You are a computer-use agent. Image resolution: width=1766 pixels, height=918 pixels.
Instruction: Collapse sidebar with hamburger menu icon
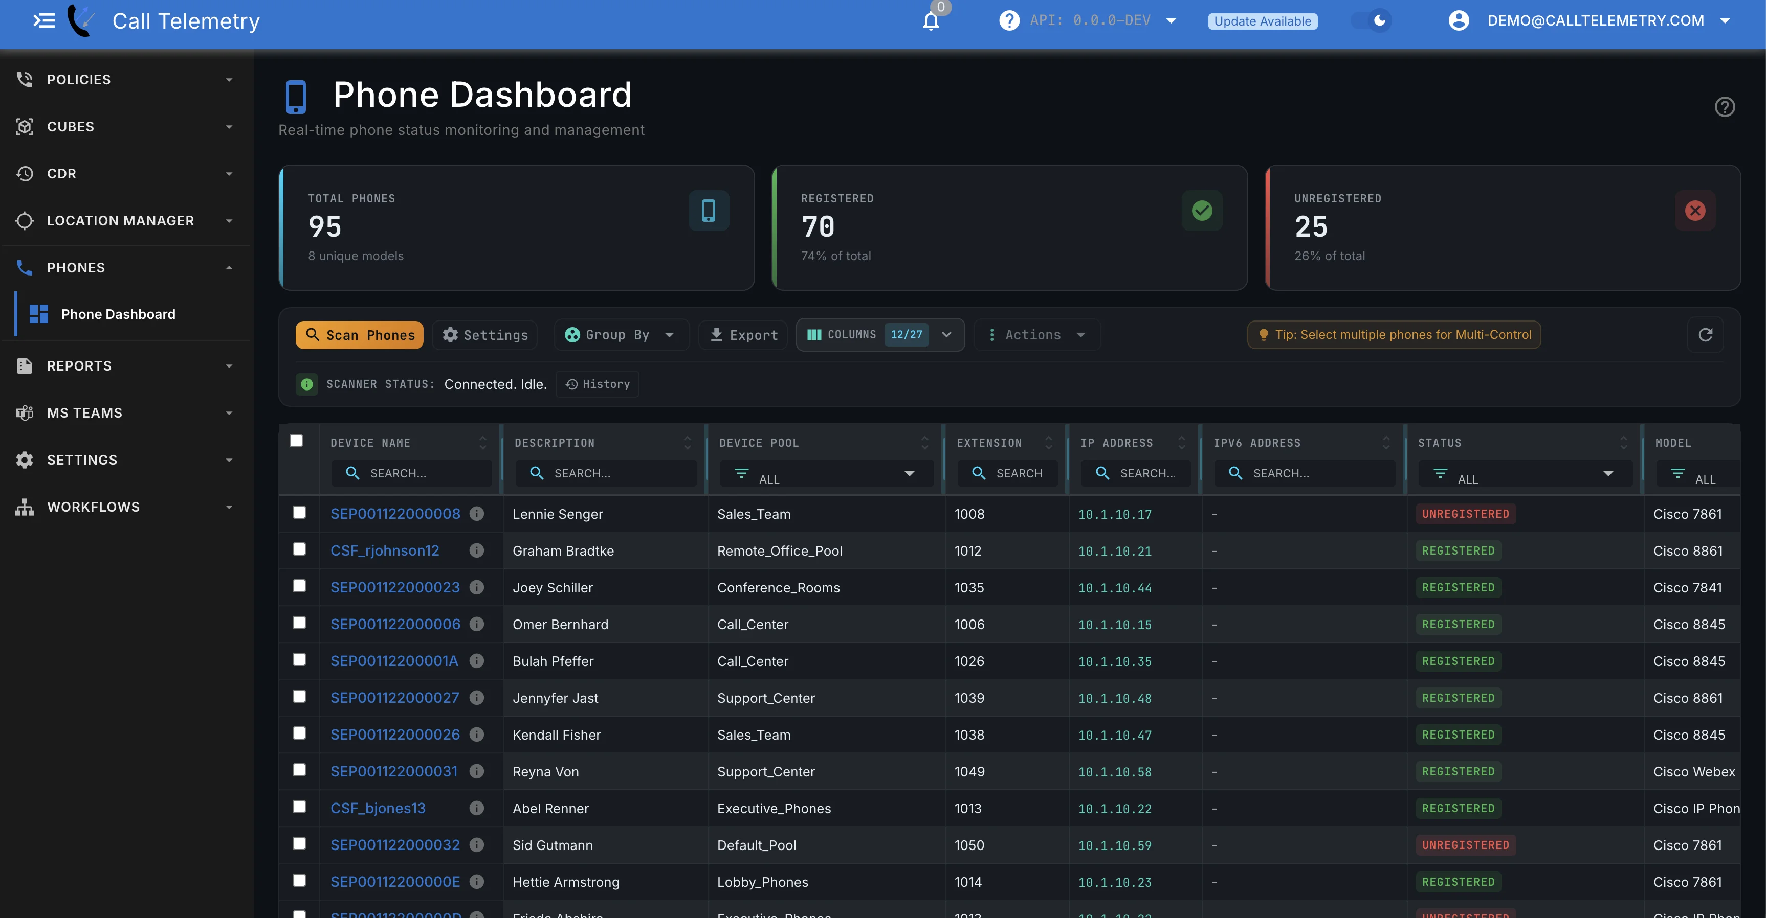[x=44, y=20]
